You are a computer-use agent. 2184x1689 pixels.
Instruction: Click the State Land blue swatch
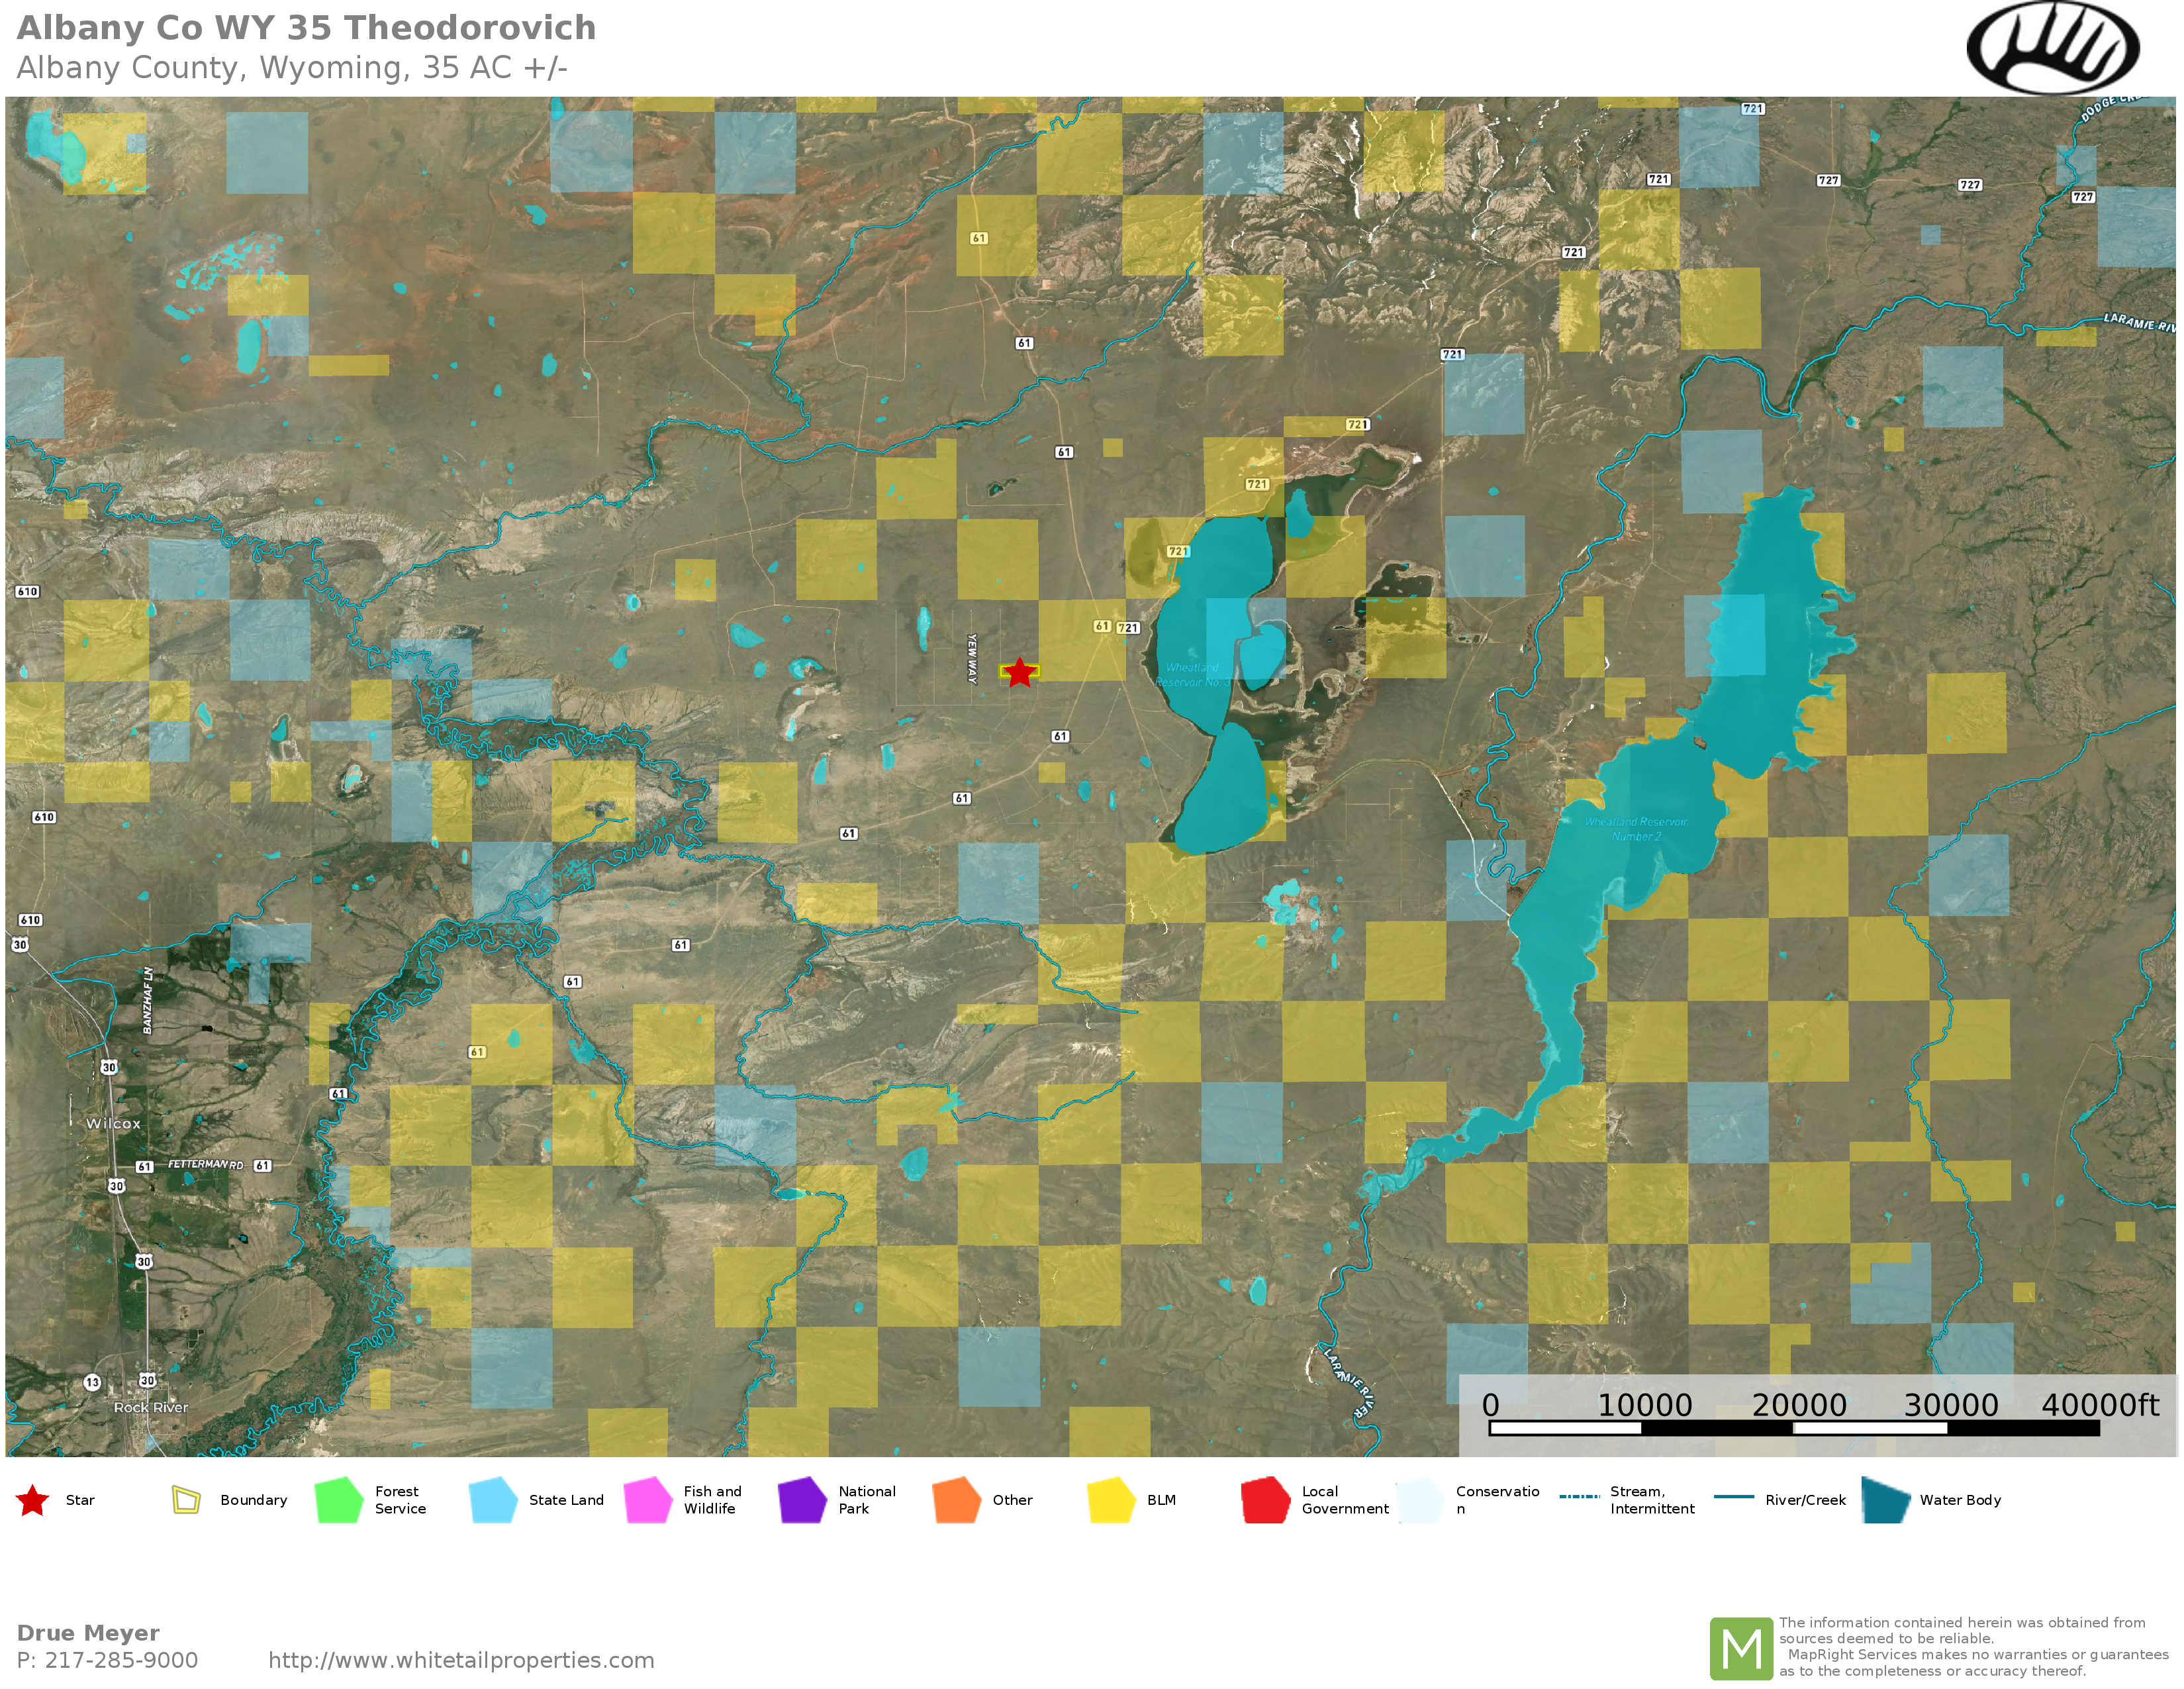pyautogui.click(x=493, y=1500)
